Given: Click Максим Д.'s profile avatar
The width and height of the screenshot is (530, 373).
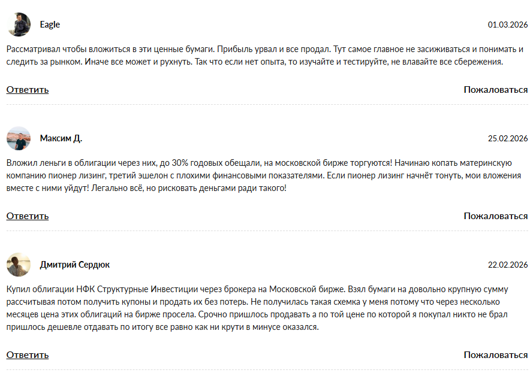Looking at the screenshot, I should (19, 138).
